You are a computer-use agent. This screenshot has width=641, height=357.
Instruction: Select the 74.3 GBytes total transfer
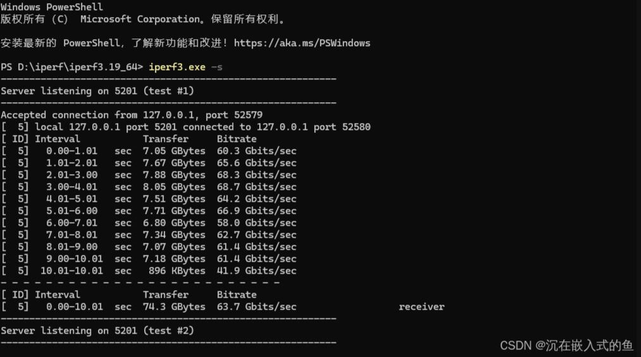click(x=174, y=307)
